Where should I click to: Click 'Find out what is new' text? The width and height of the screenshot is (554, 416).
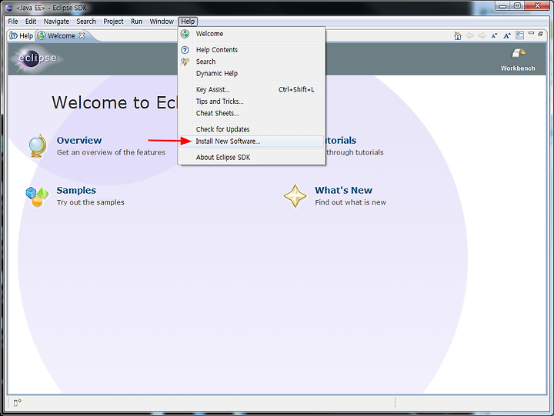351,202
